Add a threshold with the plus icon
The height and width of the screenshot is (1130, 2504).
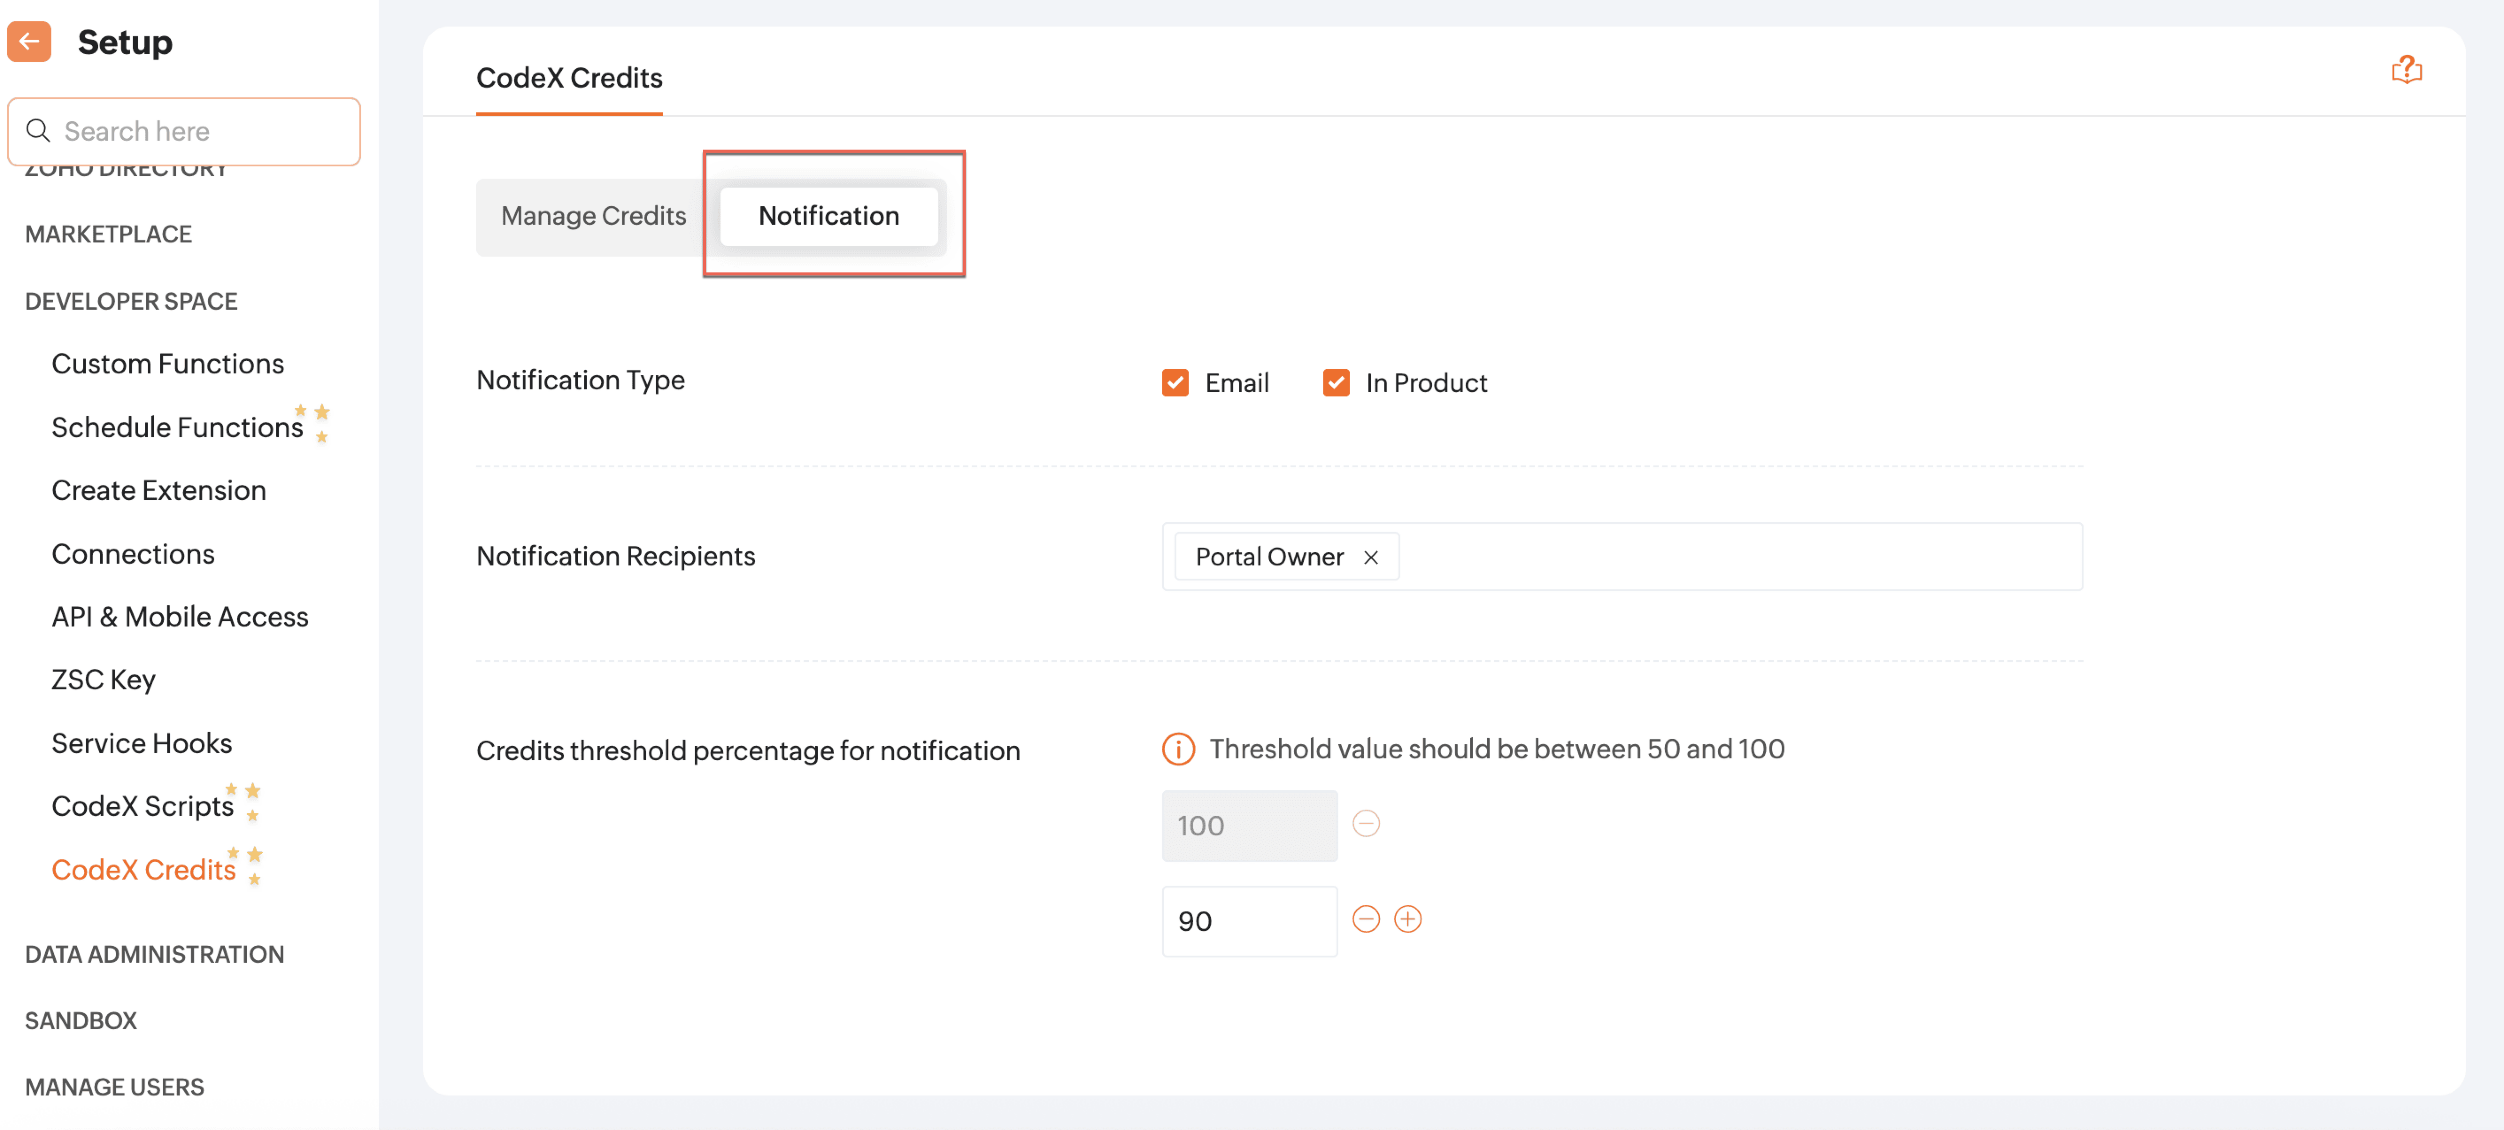[x=1407, y=919]
